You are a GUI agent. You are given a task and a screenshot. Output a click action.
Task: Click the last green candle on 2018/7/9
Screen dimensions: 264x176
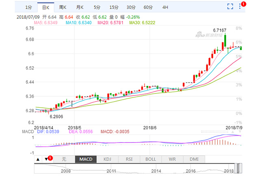point(241,48)
